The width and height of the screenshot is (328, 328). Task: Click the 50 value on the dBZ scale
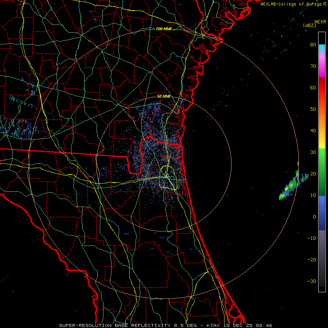[x=313, y=109]
